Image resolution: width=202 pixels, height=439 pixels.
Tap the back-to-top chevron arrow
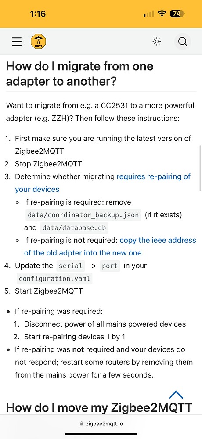coord(176,395)
